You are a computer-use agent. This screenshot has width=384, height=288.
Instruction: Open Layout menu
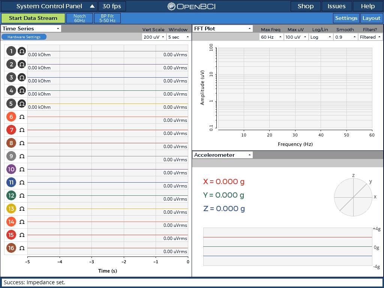372,18
